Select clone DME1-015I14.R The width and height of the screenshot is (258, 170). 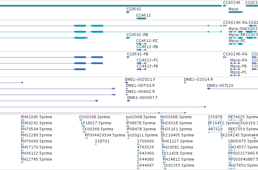[199, 80]
